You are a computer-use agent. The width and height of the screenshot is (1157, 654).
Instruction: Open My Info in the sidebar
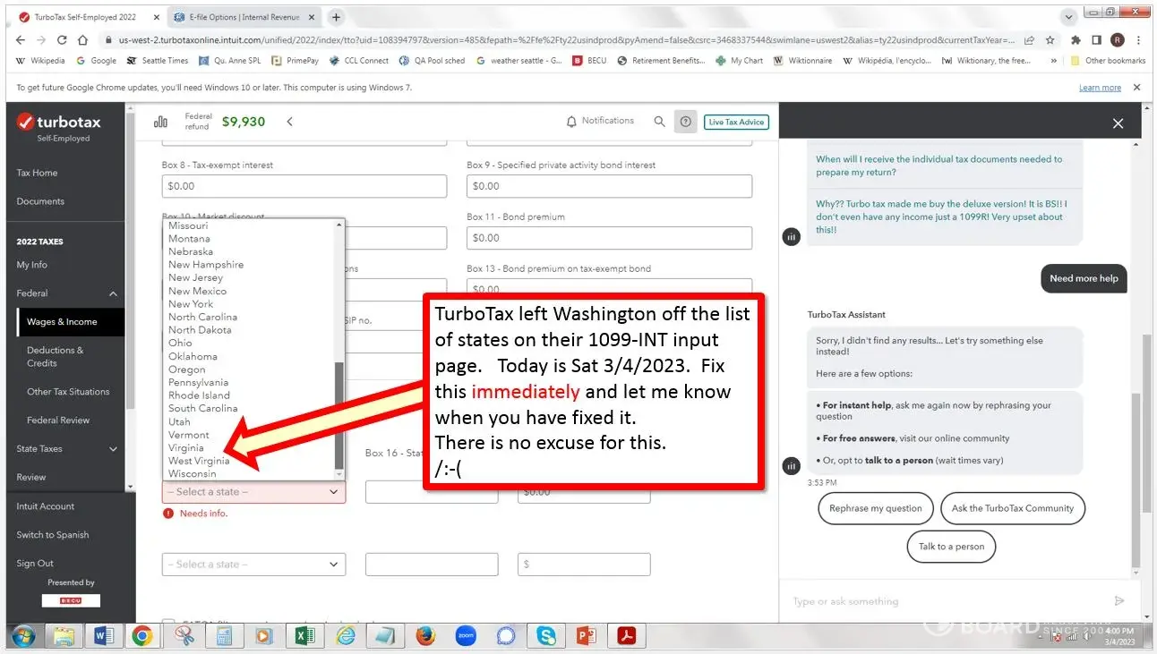32,265
